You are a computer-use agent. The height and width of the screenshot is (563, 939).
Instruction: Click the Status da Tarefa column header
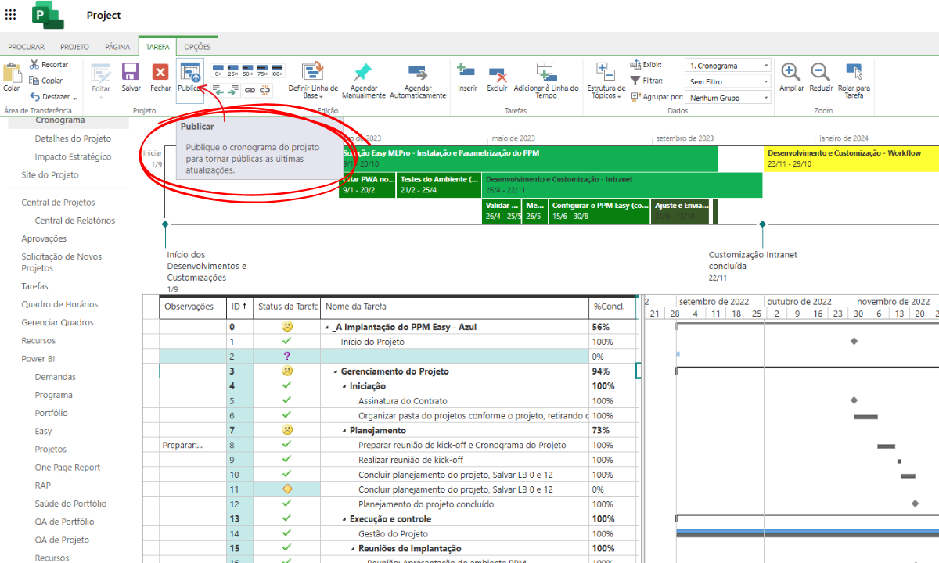[287, 307]
